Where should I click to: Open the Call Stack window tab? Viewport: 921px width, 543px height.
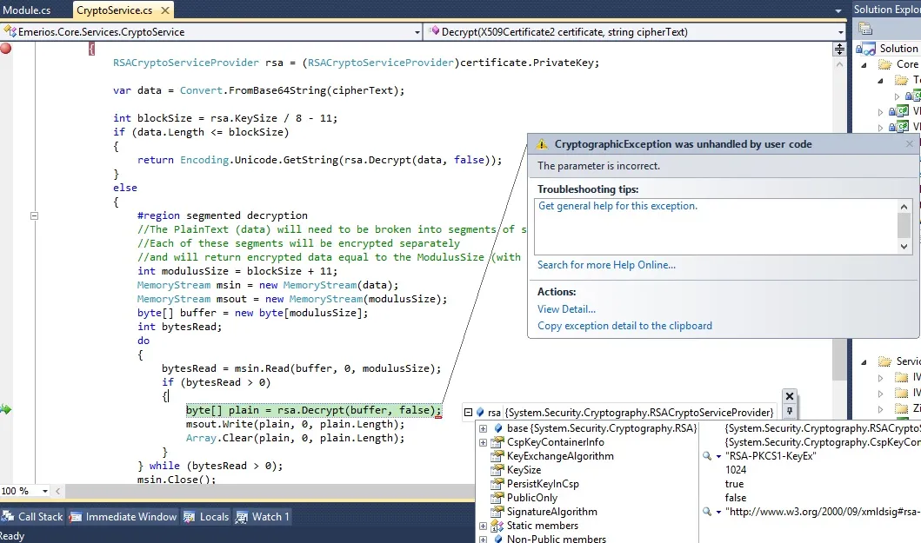point(32,517)
